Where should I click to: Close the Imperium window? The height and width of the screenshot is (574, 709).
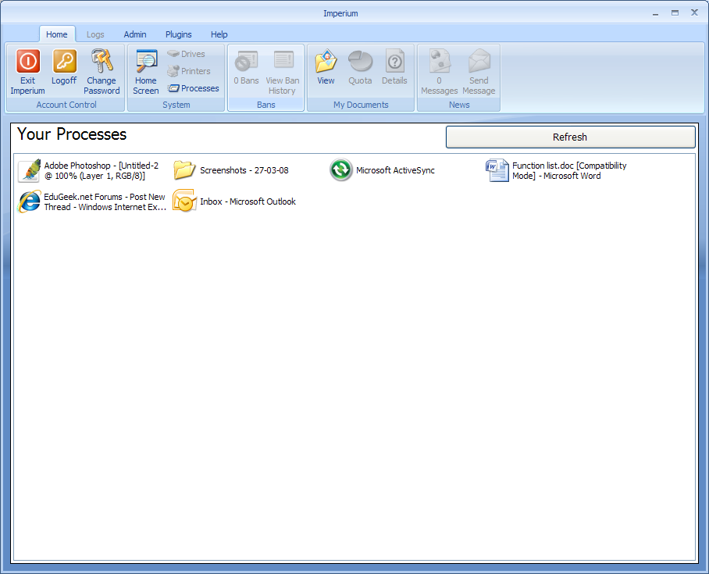694,12
